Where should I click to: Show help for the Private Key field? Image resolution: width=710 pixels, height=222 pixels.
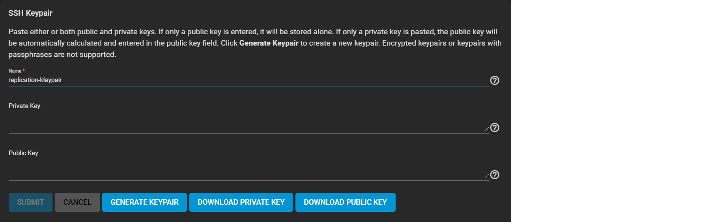pyautogui.click(x=495, y=127)
